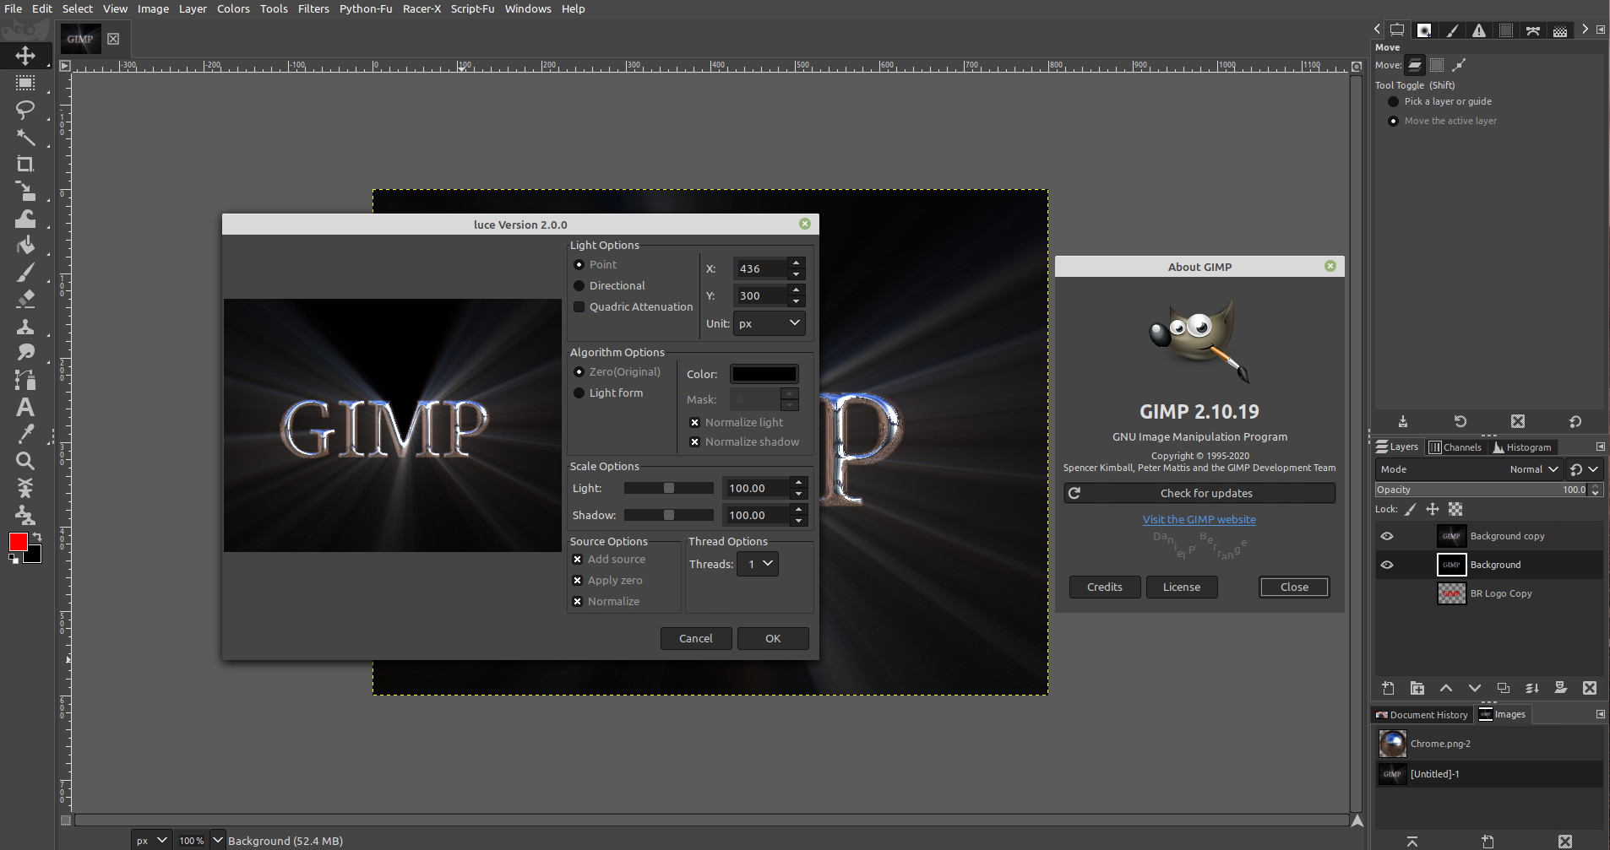Hide the Background copy layer
The width and height of the screenshot is (1610, 850).
1387,536
